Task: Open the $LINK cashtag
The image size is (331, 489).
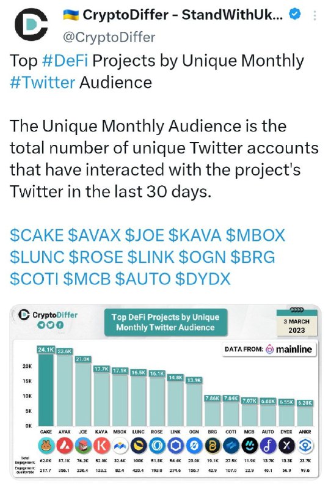Action: coord(151,257)
